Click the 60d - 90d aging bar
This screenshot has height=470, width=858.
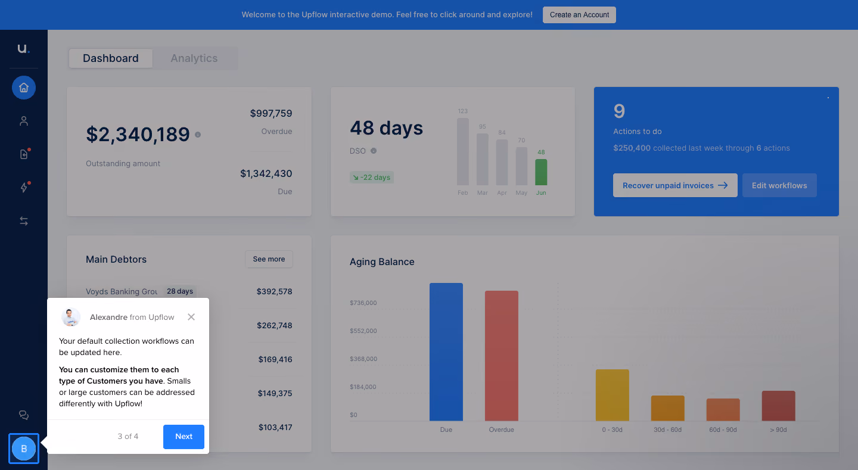coord(723,410)
